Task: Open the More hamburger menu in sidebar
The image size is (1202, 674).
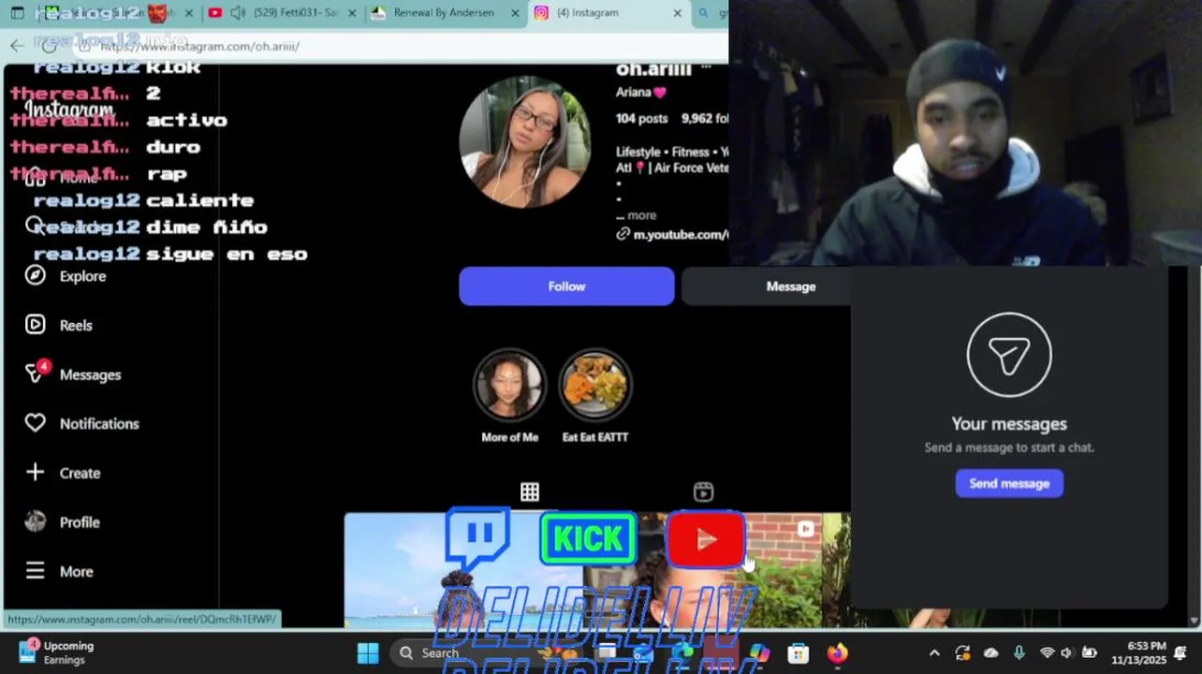Action: pyautogui.click(x=59, y=571)
